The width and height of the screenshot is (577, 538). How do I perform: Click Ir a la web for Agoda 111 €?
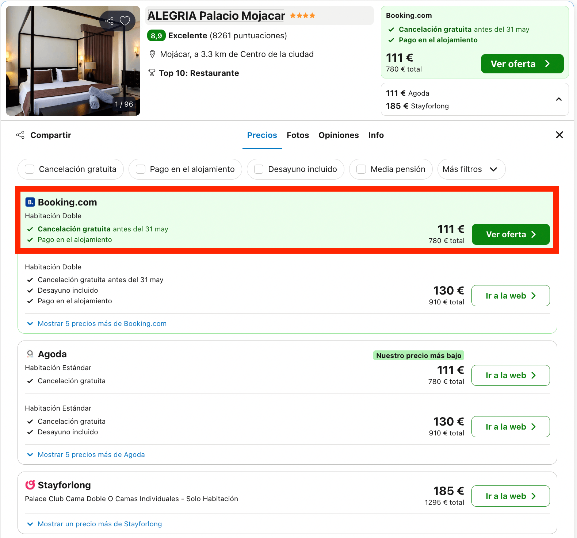[x=511, y=375]
